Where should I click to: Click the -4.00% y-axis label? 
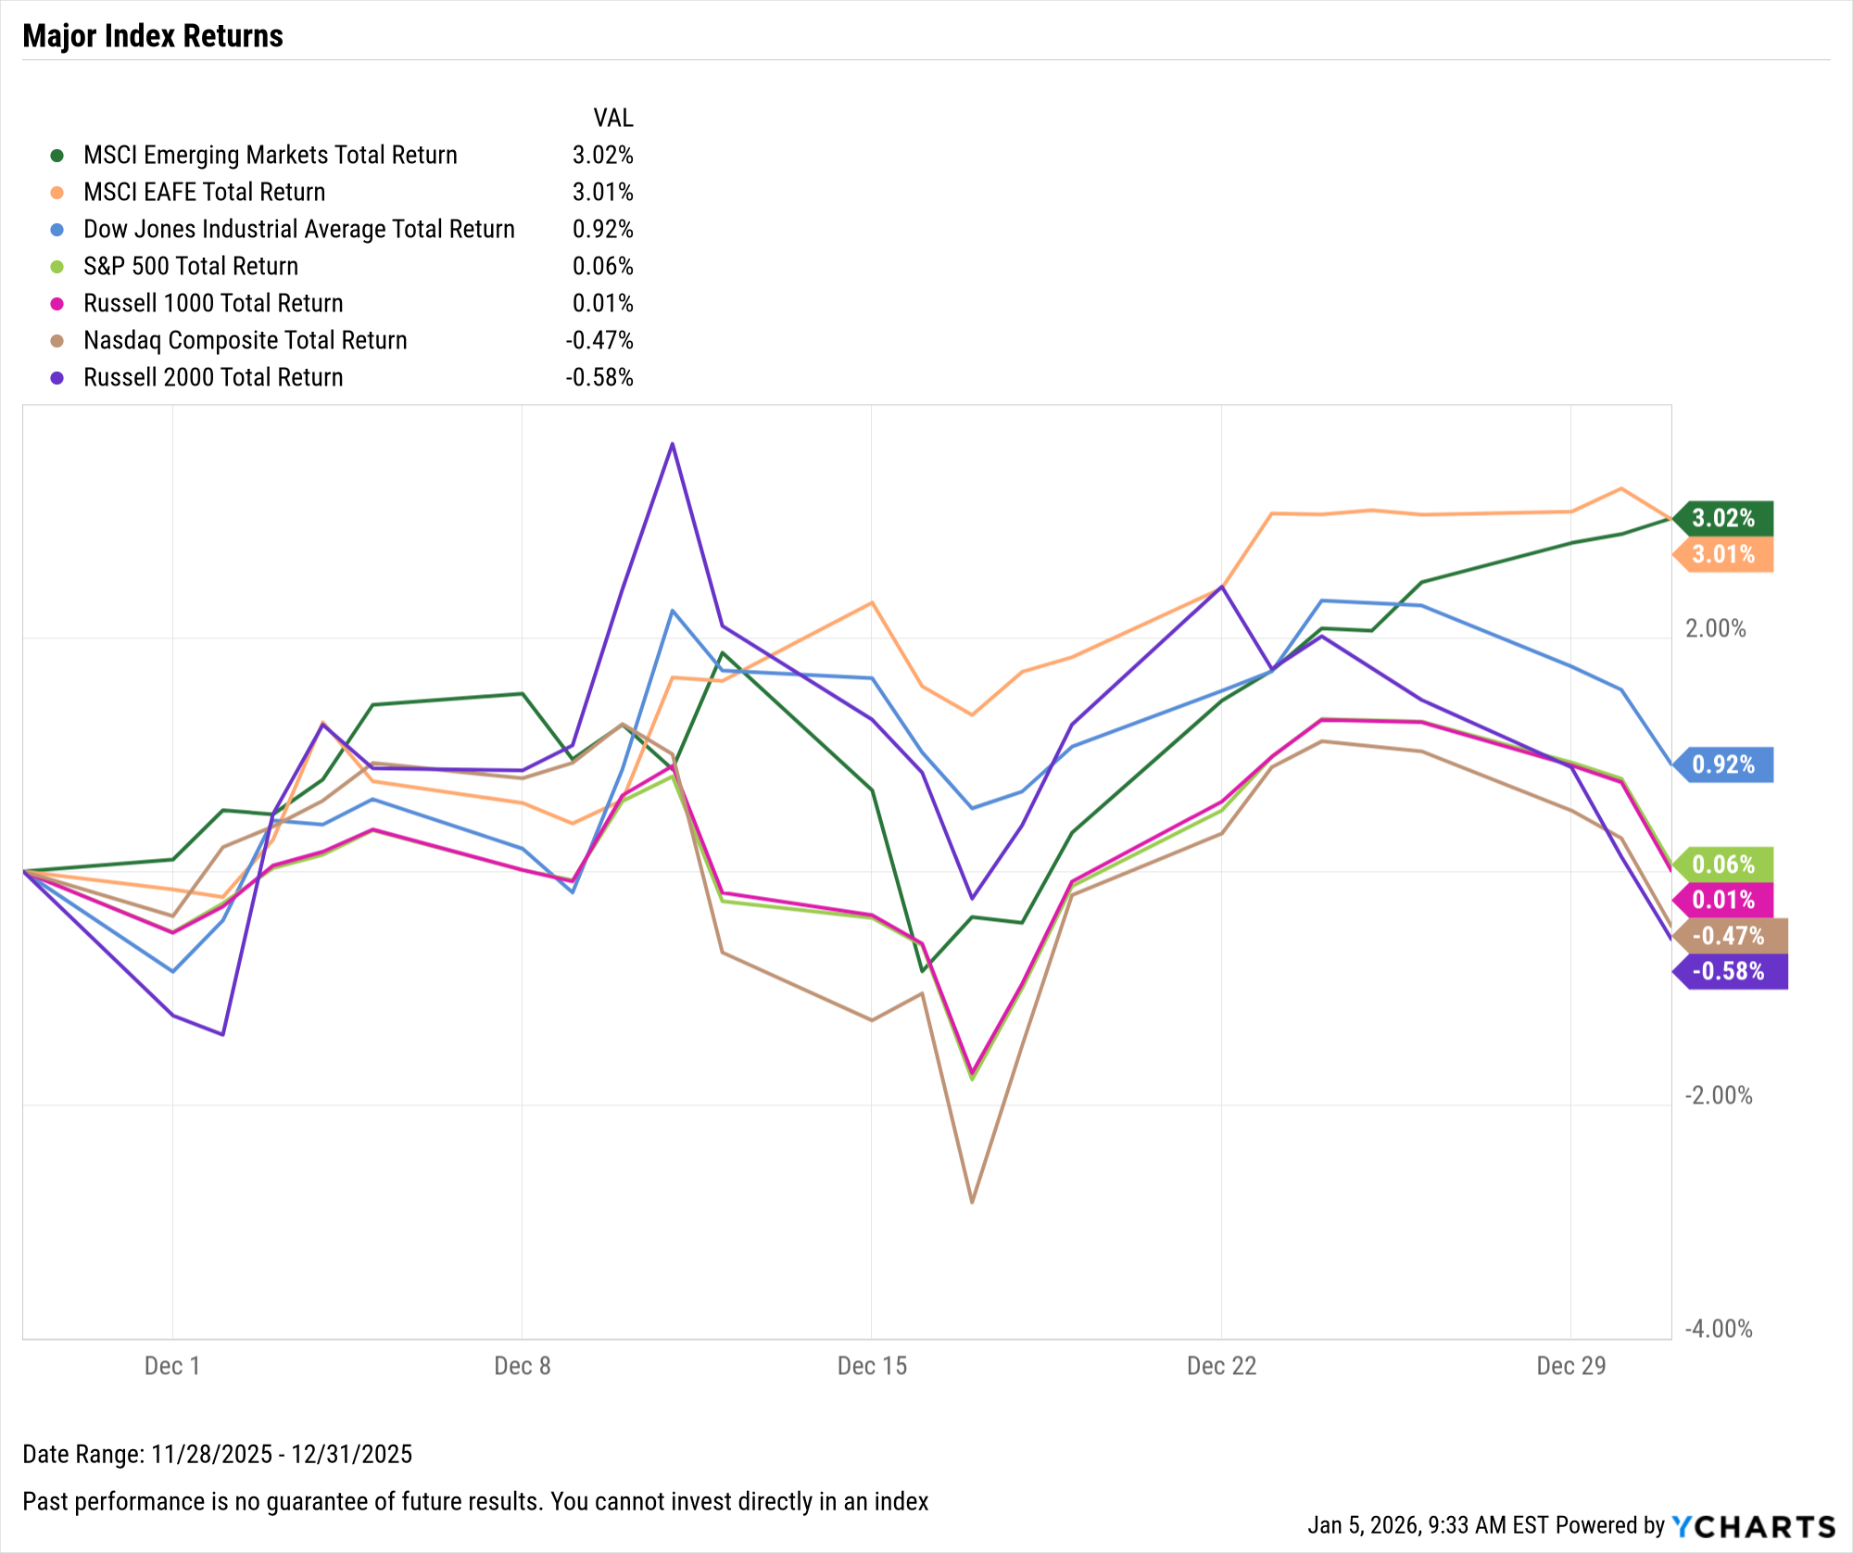click(1719, 1329)
